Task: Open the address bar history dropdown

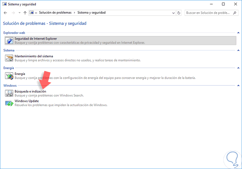Action: (x=174, y=13)
